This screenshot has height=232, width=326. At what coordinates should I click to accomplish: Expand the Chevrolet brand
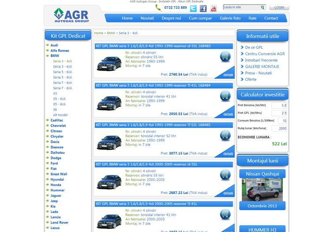click(x=58, y=126)
